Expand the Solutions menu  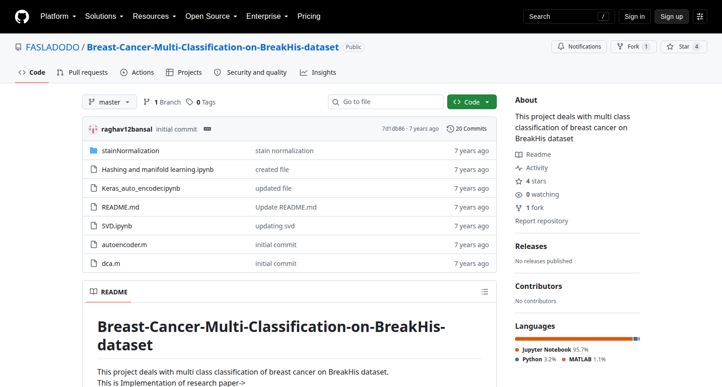104,17
